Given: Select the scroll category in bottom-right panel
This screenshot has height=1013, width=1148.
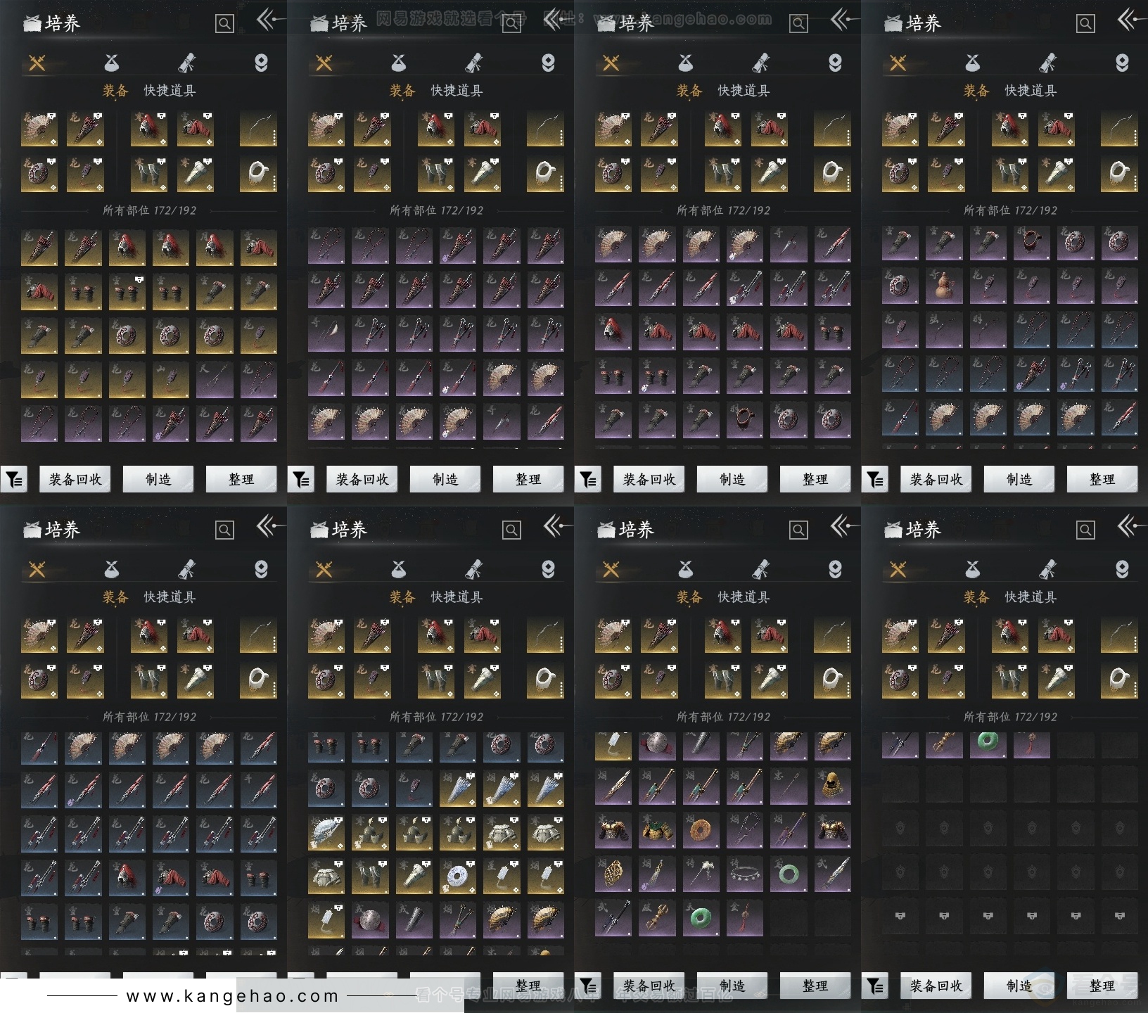Looking at the screenshot, I should coord(1047,569).
